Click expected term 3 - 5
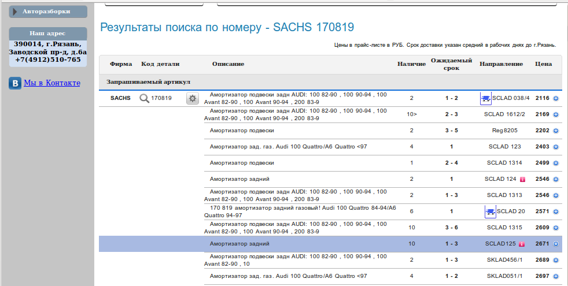 pyautogui.click(x=451, y=131)
